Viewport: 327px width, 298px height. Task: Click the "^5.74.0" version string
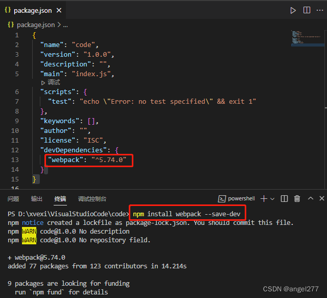[x=109, y=160]
